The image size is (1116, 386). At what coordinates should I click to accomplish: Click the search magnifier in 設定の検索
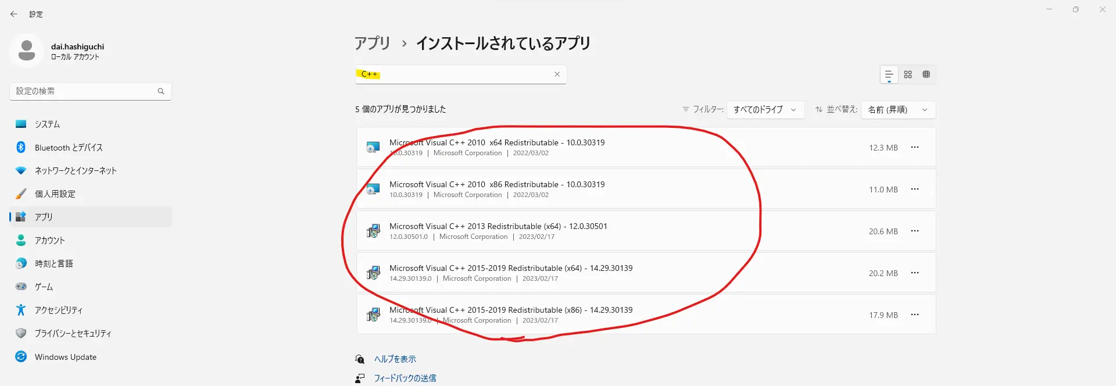pyautogui.click(x=161, y=91)
